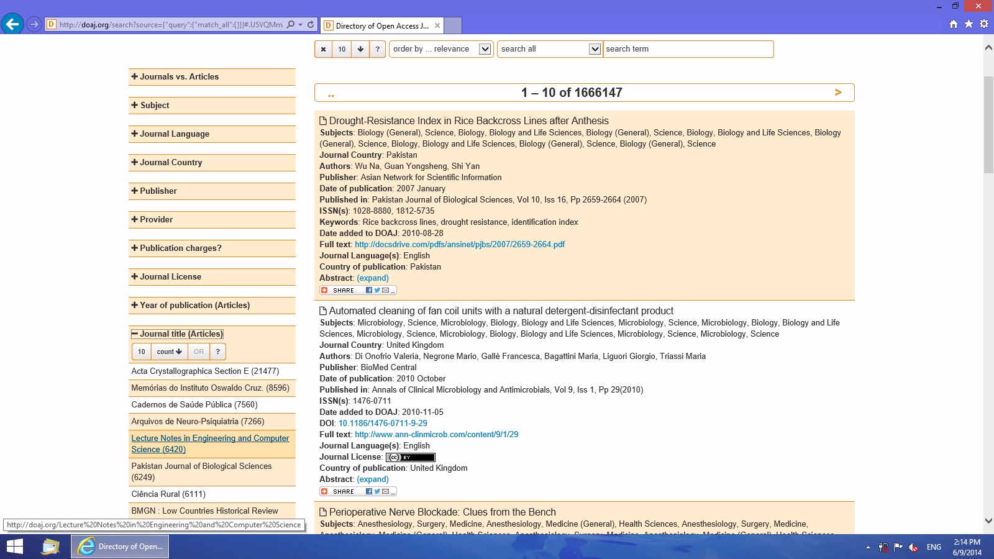994x559 pixels.
Task: Open DOI 10.1186/1476-0711-9-29 link
Action: [383, 424]
